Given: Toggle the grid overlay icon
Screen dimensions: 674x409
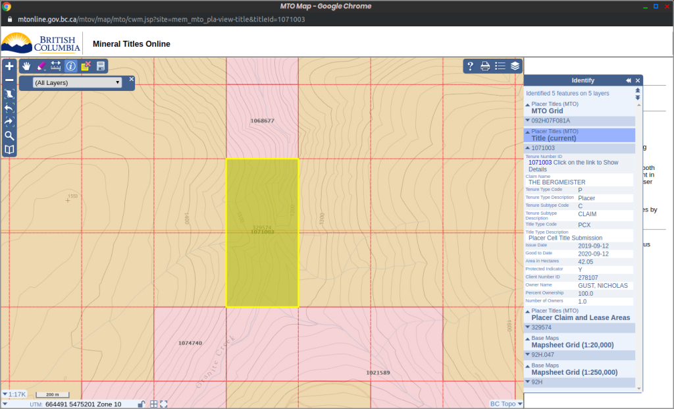Looking at the screenshot, I should tap(153, 404).
